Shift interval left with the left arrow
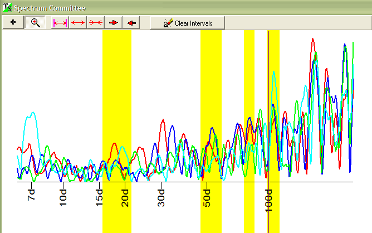The image size is (372, 233). click(131, 23)
